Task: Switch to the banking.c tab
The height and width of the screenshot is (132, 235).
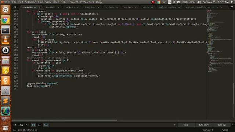Action: tap(51, 7)
